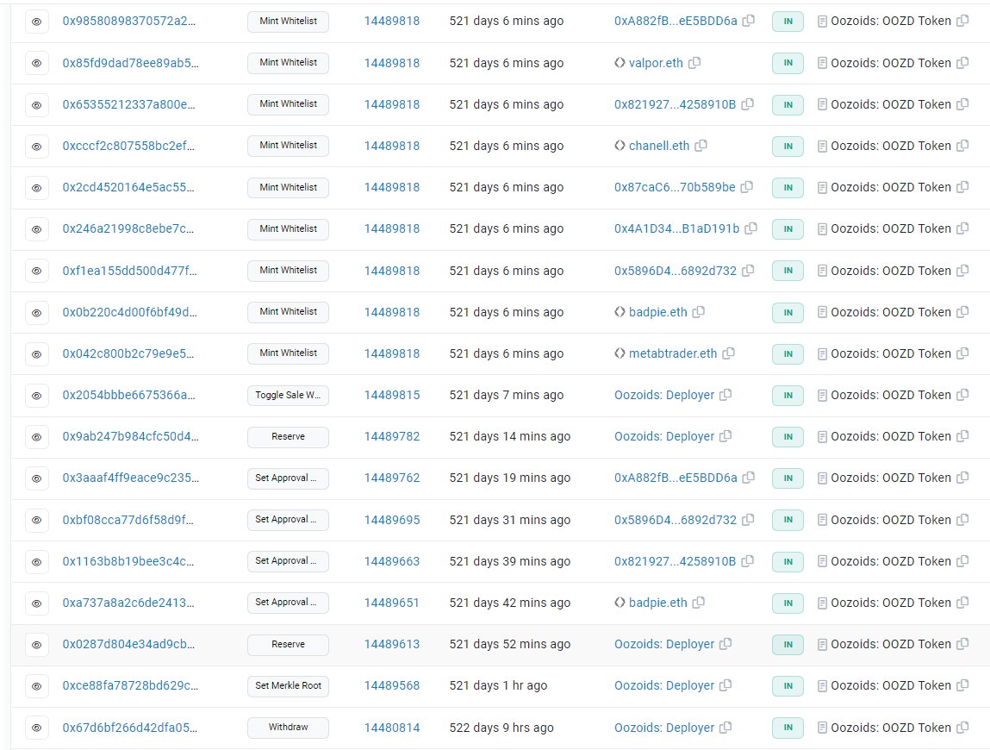Click Mint Whitelist method in valpor.eth row
990x750 pixels.
(x=288, y=63)
